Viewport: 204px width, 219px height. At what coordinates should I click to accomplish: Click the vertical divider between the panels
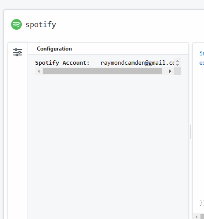pos(191,132)
